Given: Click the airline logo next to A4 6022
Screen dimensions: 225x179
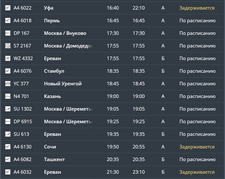Looking at the screenshot, I should 8,8.
